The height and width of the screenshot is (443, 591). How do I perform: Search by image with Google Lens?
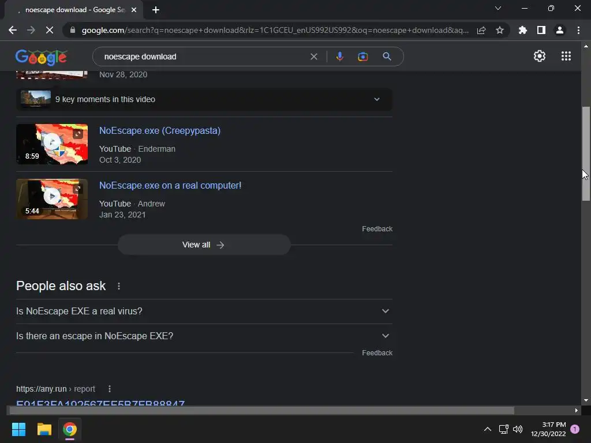[362, 57]
